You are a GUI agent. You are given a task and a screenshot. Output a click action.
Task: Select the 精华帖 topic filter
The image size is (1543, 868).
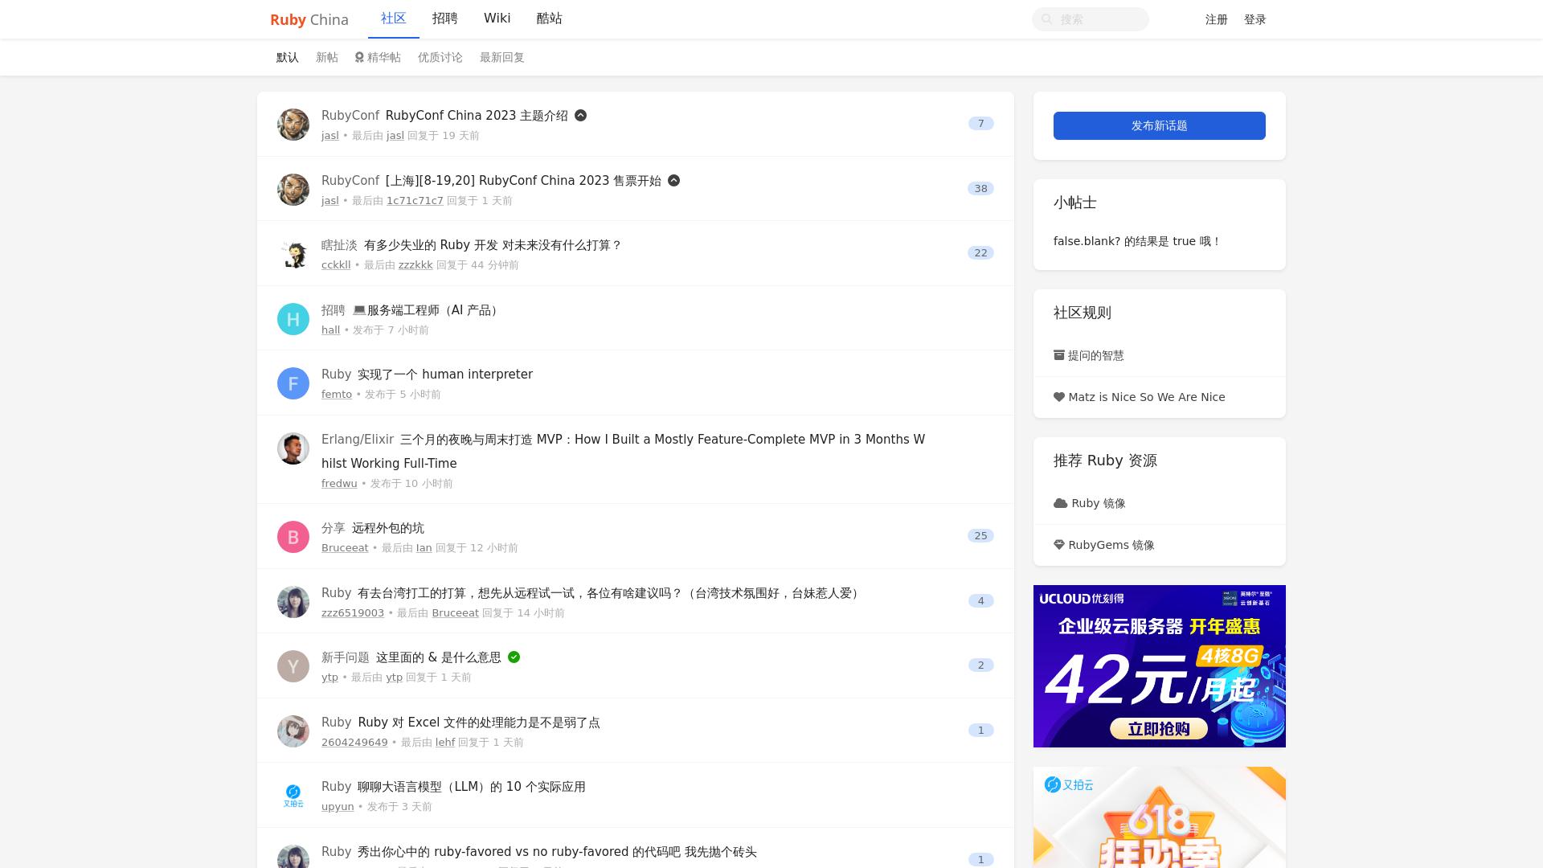(378, 57)
